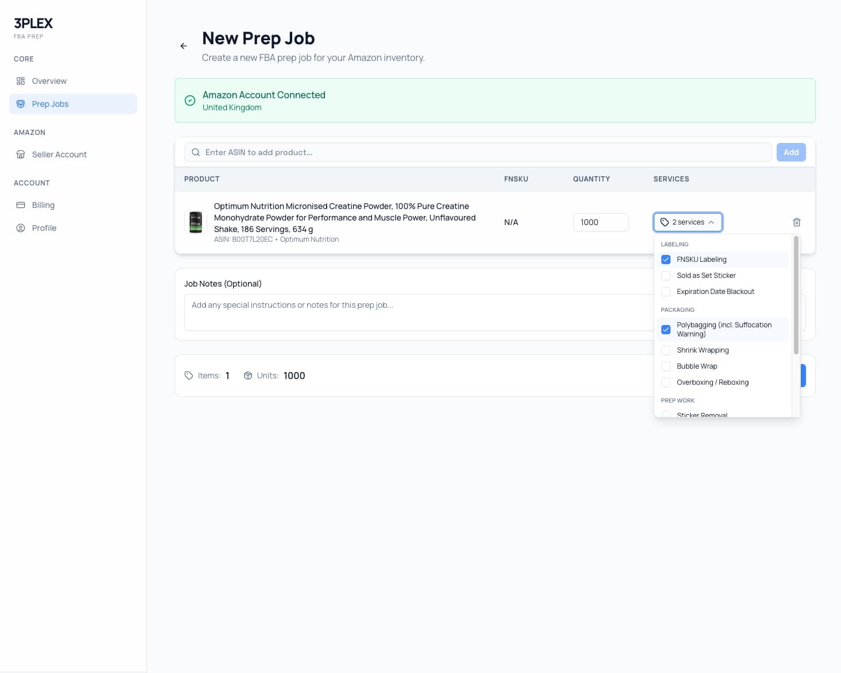Screen dimensions: 841x673
Task: Click the tag icon next to Items count
Action: click(x=189, y=376)
